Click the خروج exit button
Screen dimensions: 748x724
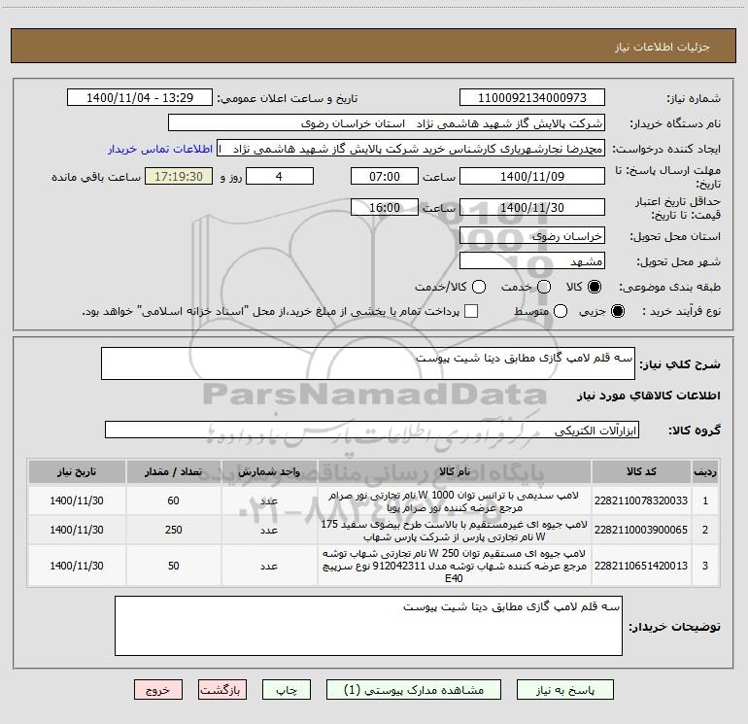pos(158,690)
